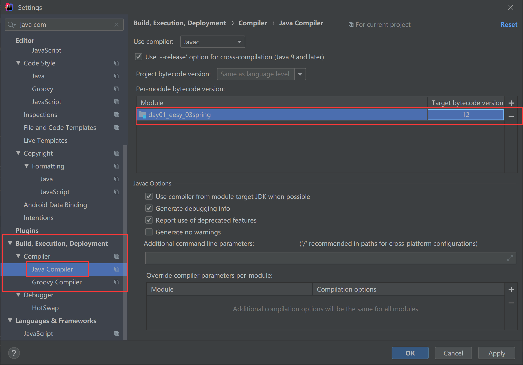Enable 'Generate no warnings' checkbox

click(x=149, y=232)
